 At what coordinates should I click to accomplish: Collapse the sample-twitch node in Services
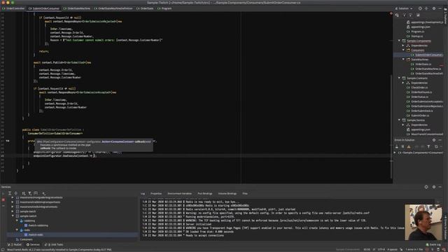coord(13,216)
